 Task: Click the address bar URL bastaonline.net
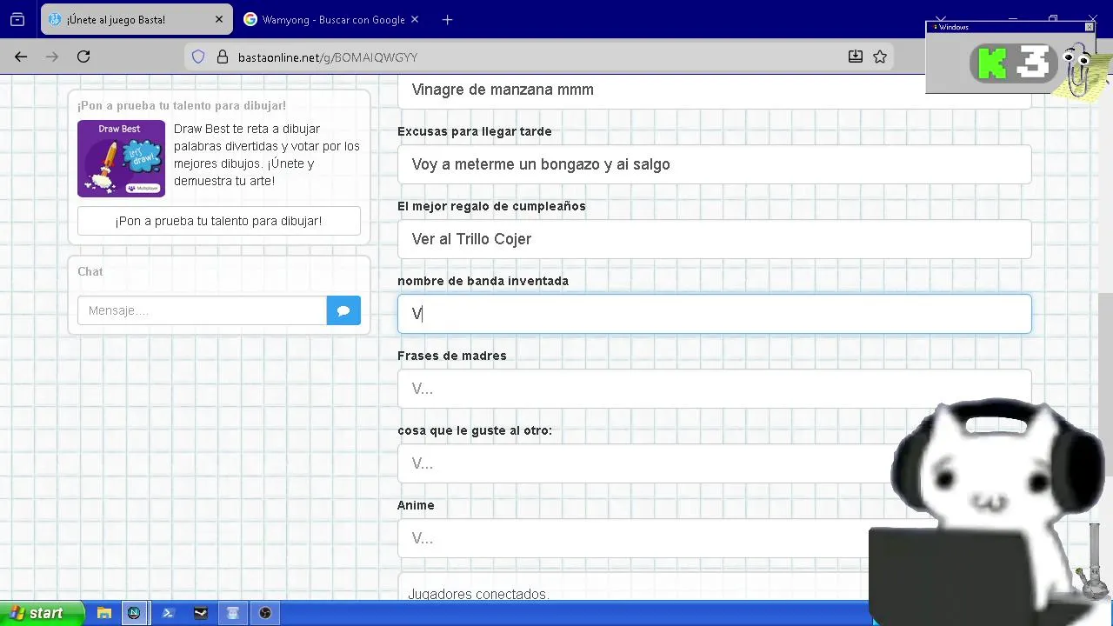(328, 57)
